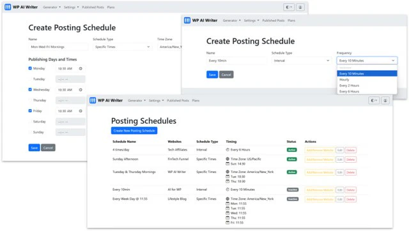This screenshot has height=231, width=409.
Task: Check the Thursday checkbox
Action: tap(30, 100)
